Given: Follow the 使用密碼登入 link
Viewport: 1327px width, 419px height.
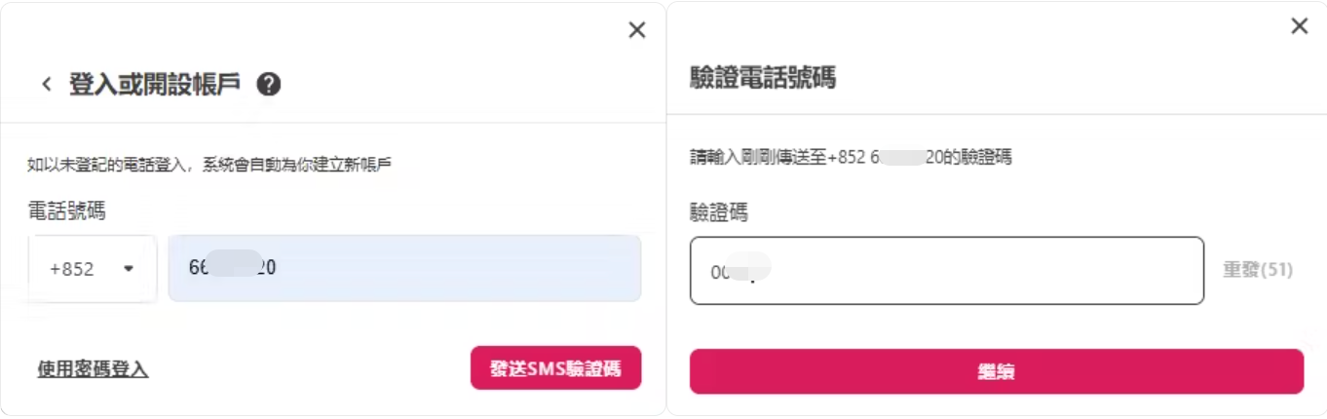Looking at the screenshot, I should point(93,369).
